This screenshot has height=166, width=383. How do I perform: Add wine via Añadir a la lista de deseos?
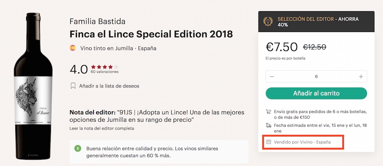109,86
